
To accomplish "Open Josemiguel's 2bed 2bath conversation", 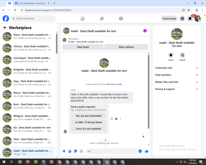I will point(28,60).
